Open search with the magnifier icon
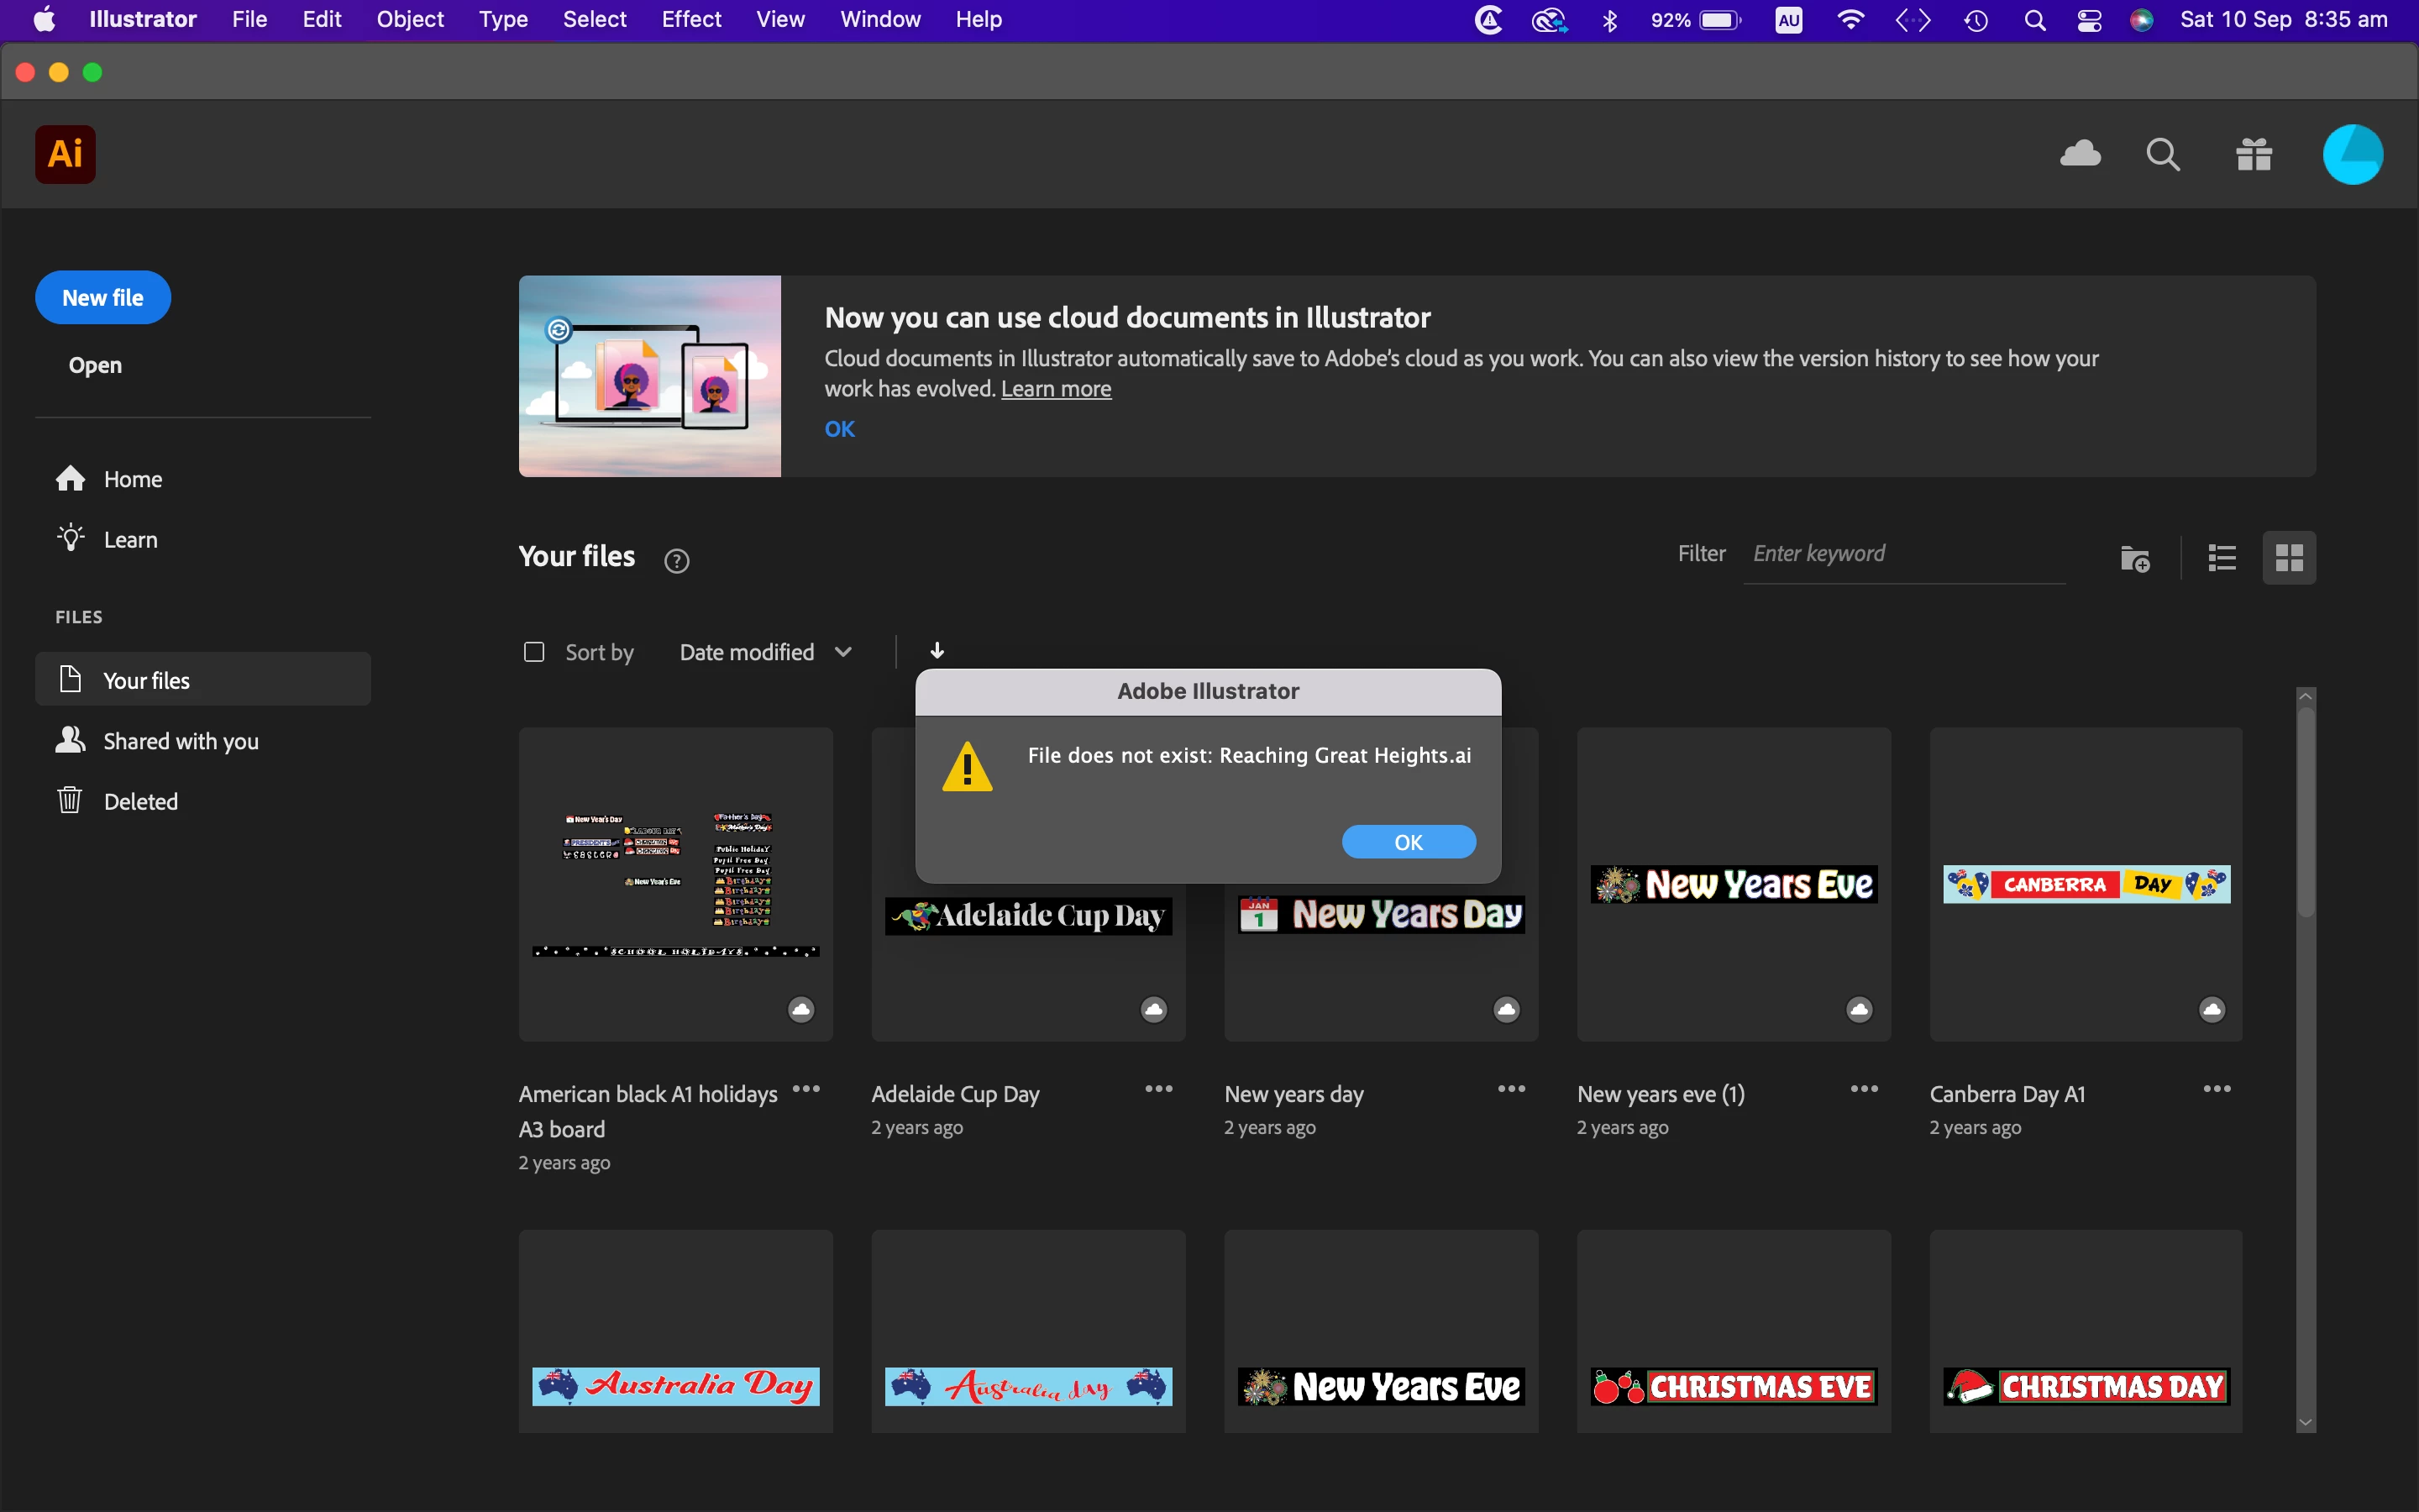The height and width of the screenshot is (1512, 2419). coord(2163,154)
